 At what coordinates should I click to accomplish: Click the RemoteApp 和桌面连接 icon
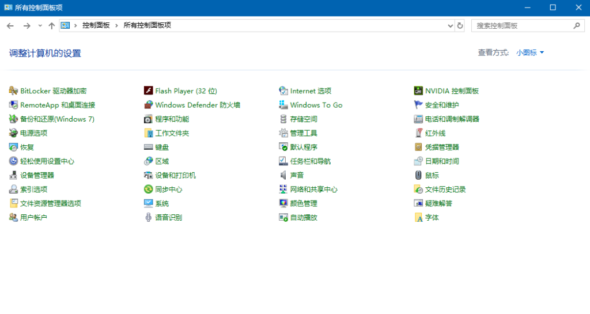tap(13, 105)
